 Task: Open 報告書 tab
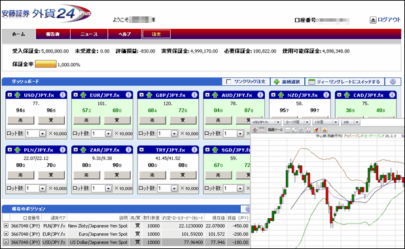53,34
